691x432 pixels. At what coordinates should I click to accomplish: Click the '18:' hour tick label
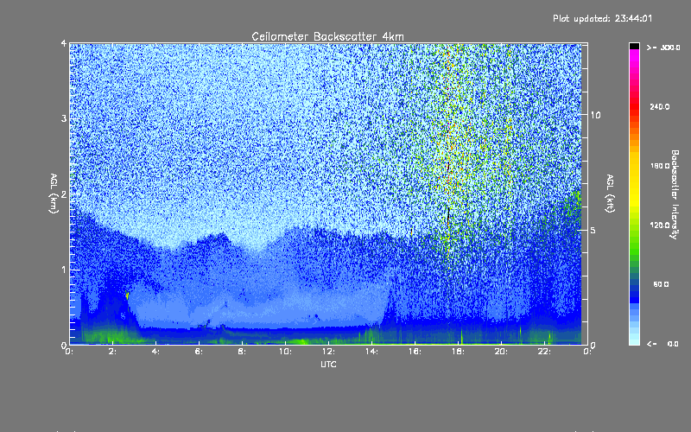458,352
